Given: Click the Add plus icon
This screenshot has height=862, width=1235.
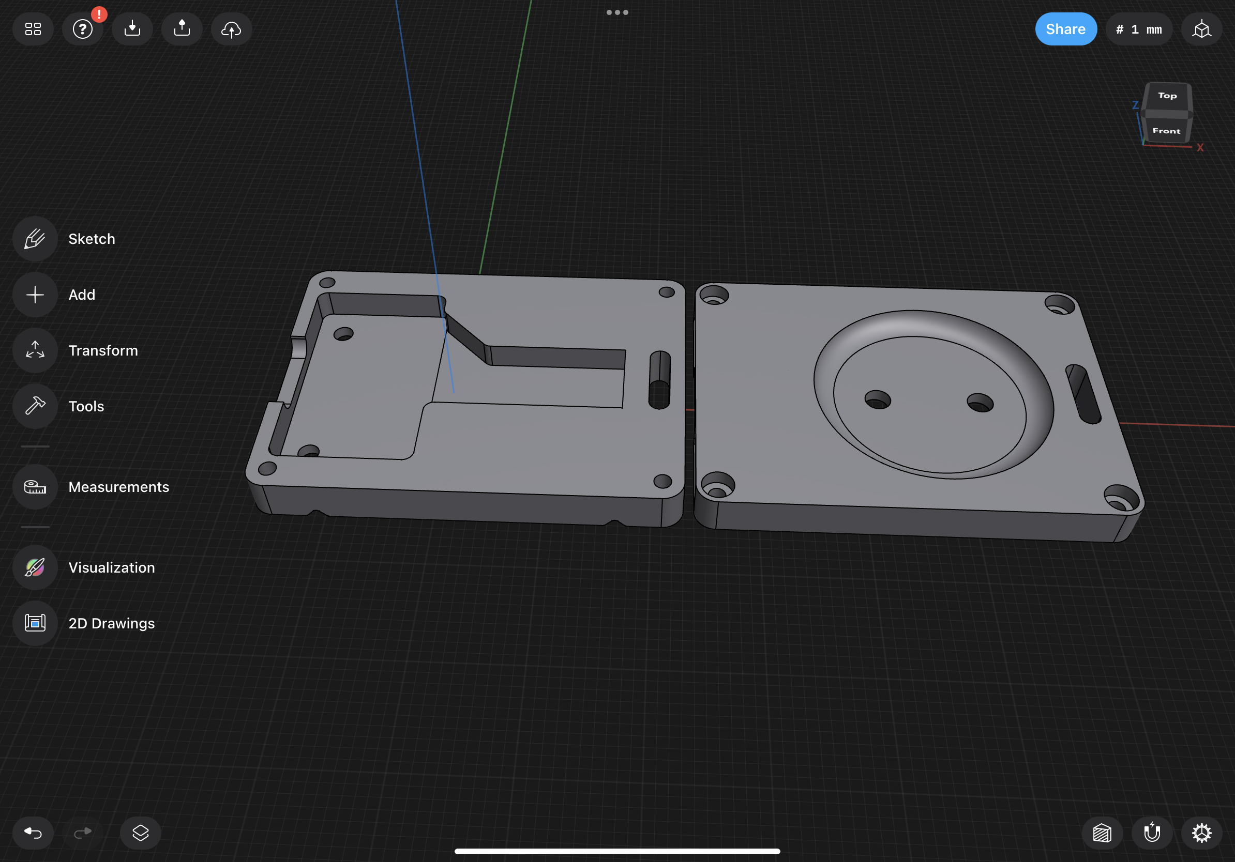Looking at the screenshot, I should [x=35, y=295].
